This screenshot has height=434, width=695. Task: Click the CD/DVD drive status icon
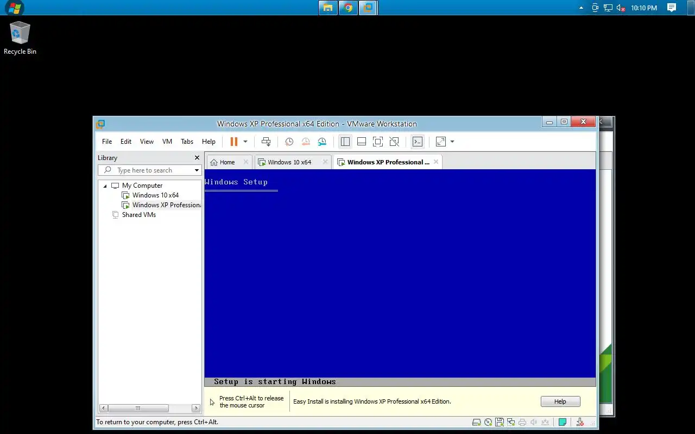(x=488, y=422)
